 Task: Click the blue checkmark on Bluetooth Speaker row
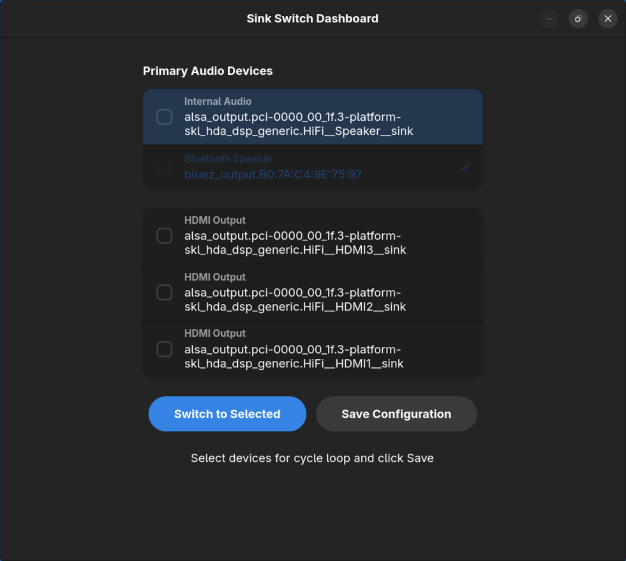[x=465, y=167]
